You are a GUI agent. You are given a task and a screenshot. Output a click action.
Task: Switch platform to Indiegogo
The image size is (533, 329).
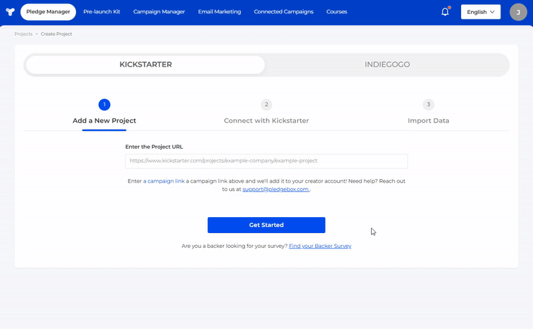tap(387, 65)
